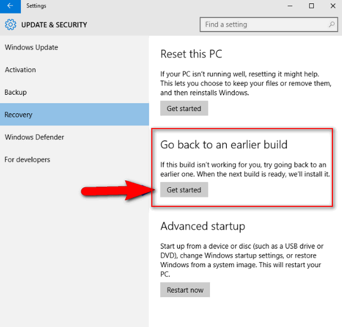Image resolution: width=342 pixels, height=327 pixels.
Task: Go to Windows Defender settings
Action: [x=74, y=137]
